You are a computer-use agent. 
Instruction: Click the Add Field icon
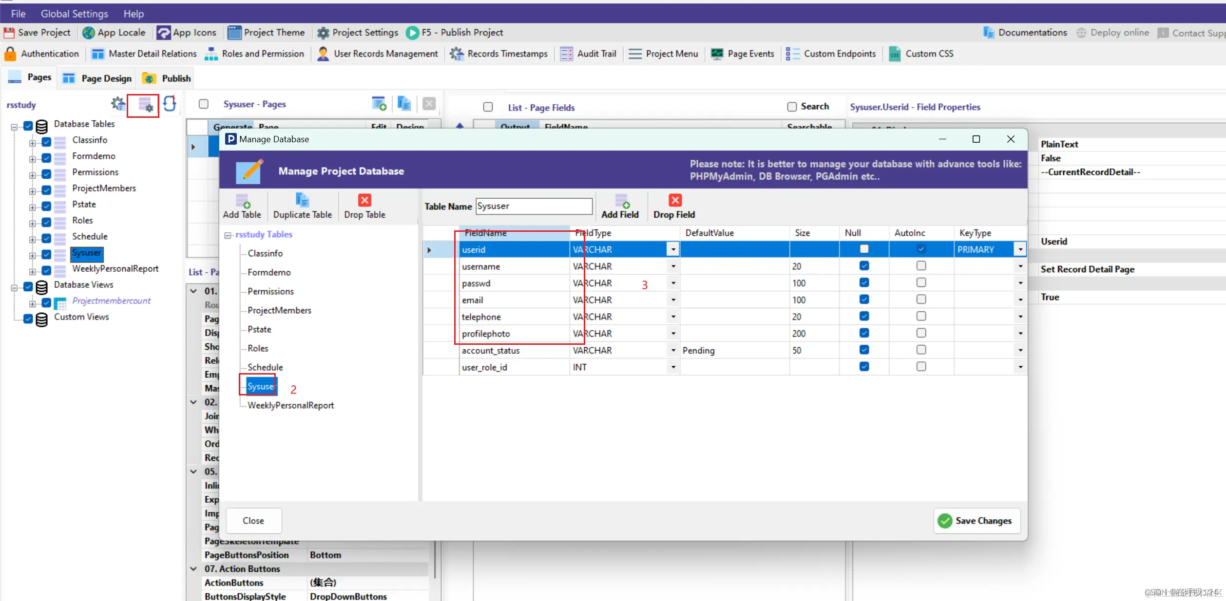coord(621,201)
